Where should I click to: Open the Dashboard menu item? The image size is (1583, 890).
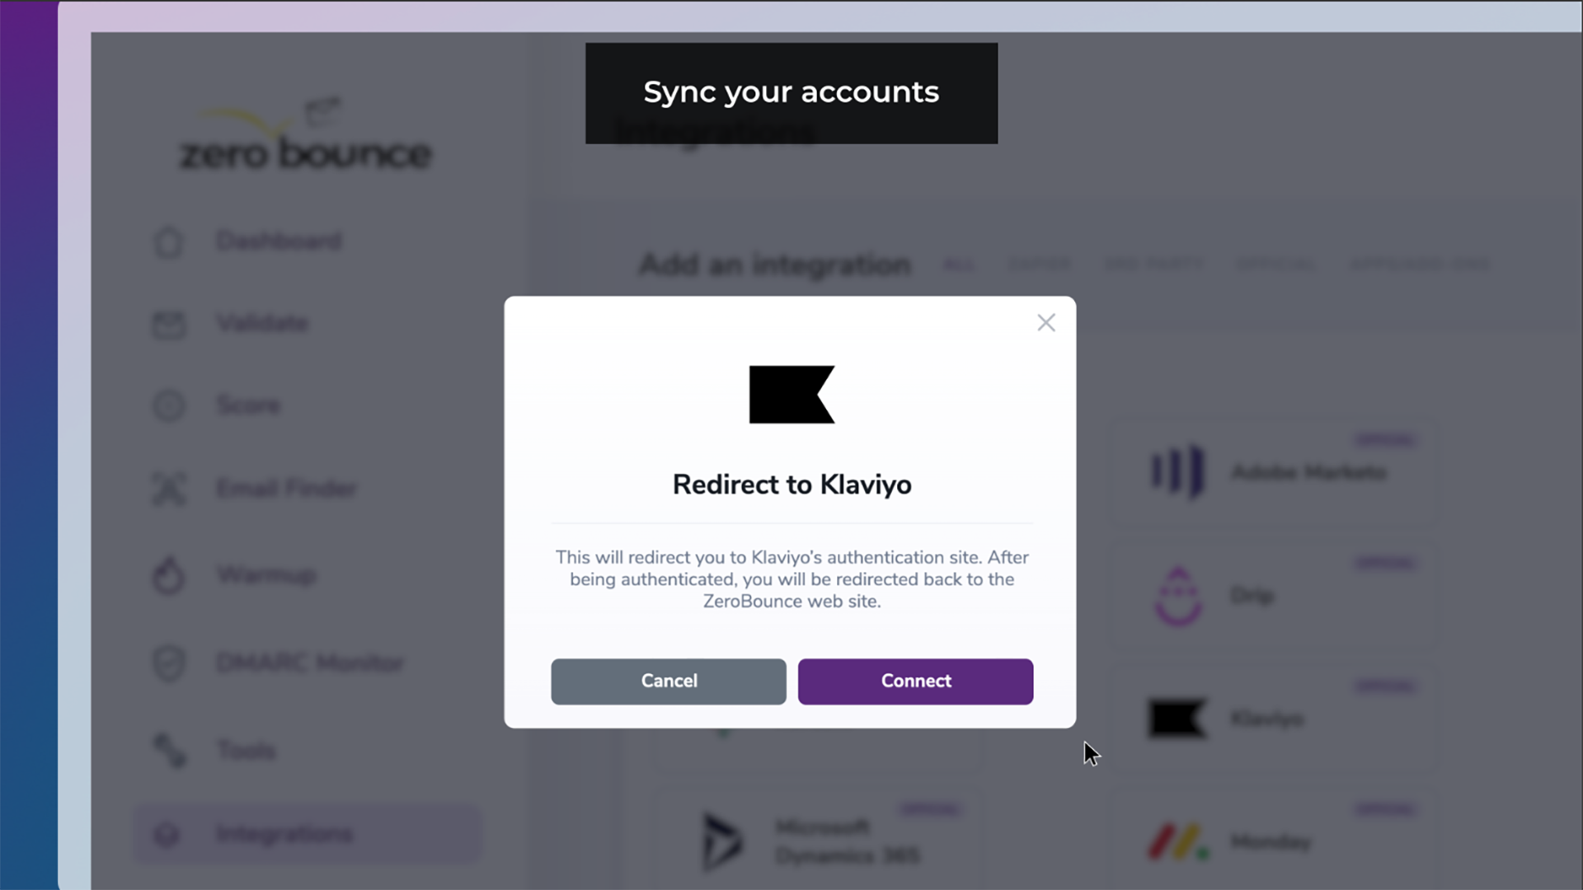279,241
